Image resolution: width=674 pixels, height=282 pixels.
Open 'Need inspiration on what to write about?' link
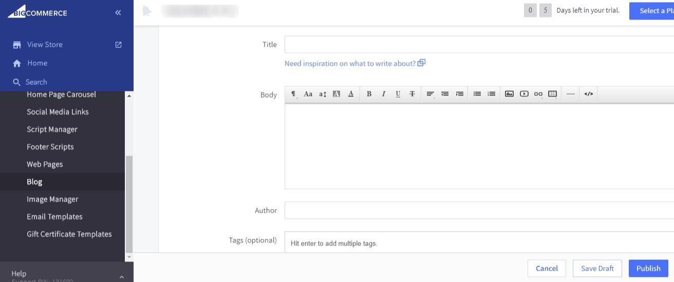[x=350, y=63]
